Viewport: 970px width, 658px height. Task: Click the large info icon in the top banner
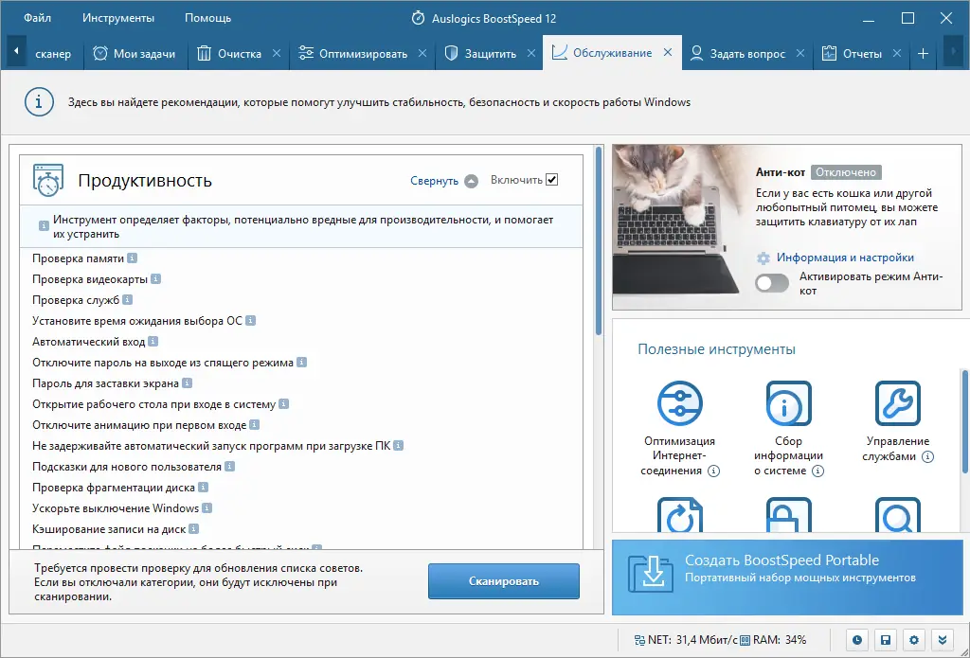[39, 101]
